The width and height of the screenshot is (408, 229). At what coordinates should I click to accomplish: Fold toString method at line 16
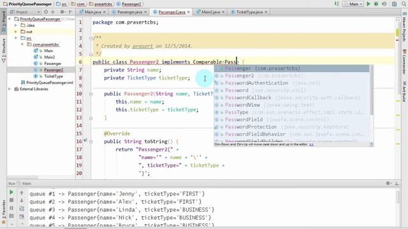pos(91,142)
